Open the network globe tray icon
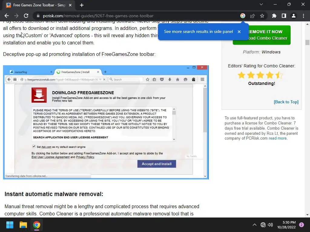This screenshot has width=310, height=232. click(x=263, y=225)
